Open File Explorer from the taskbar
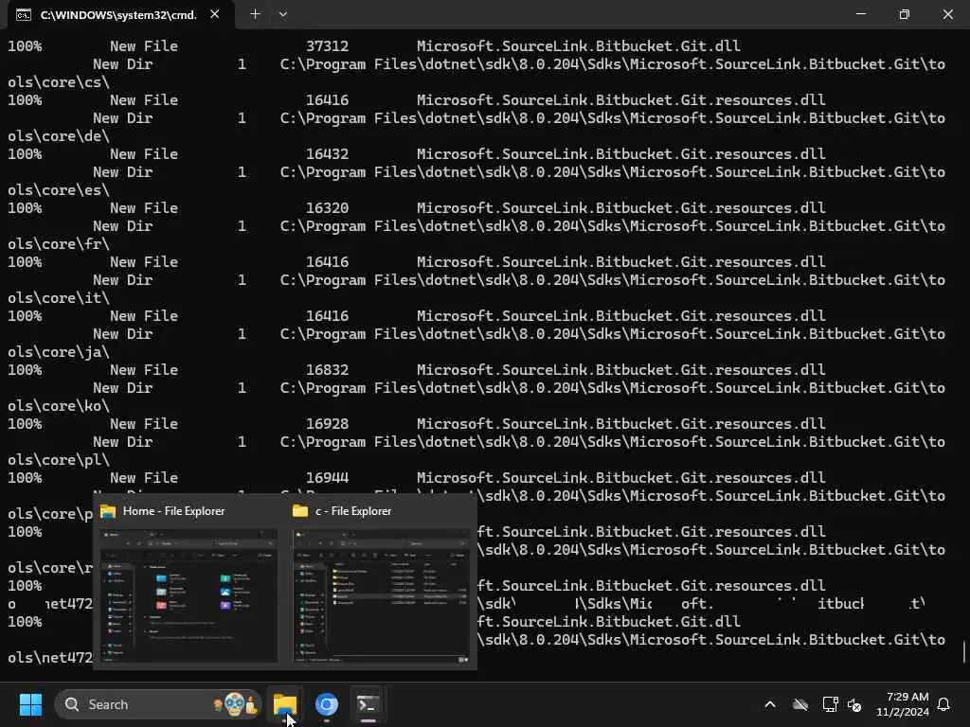The image size is (970, 727). click(285, 704)
